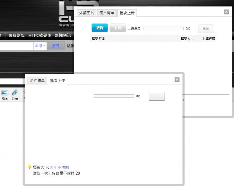Click the 檔案大小 column header

point(187,39)
